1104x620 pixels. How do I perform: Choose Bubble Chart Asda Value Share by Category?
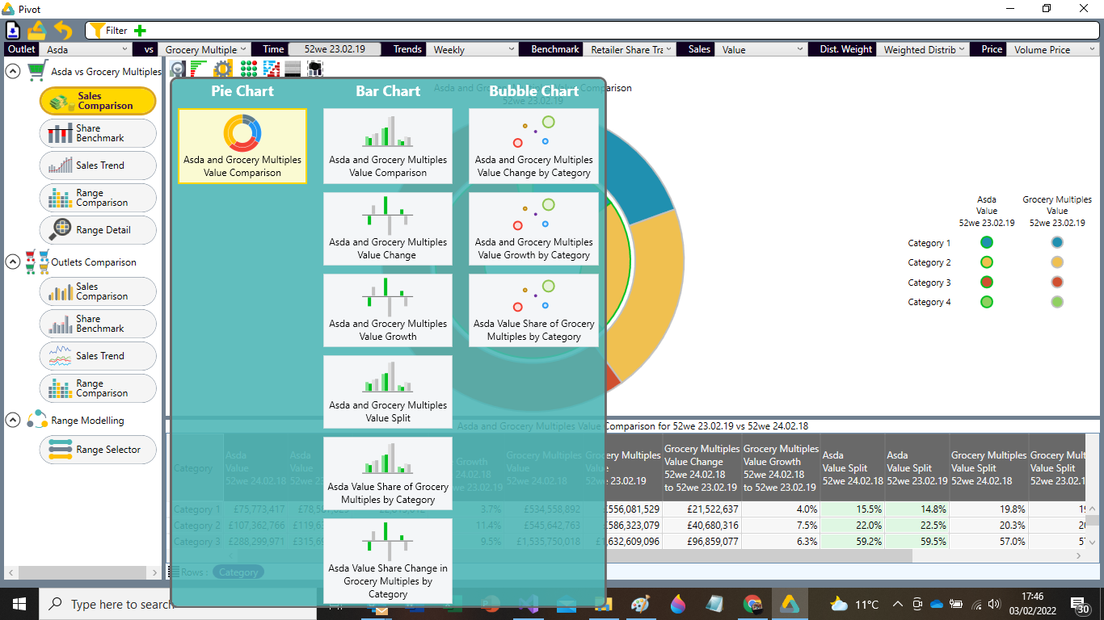click(534, 310)
